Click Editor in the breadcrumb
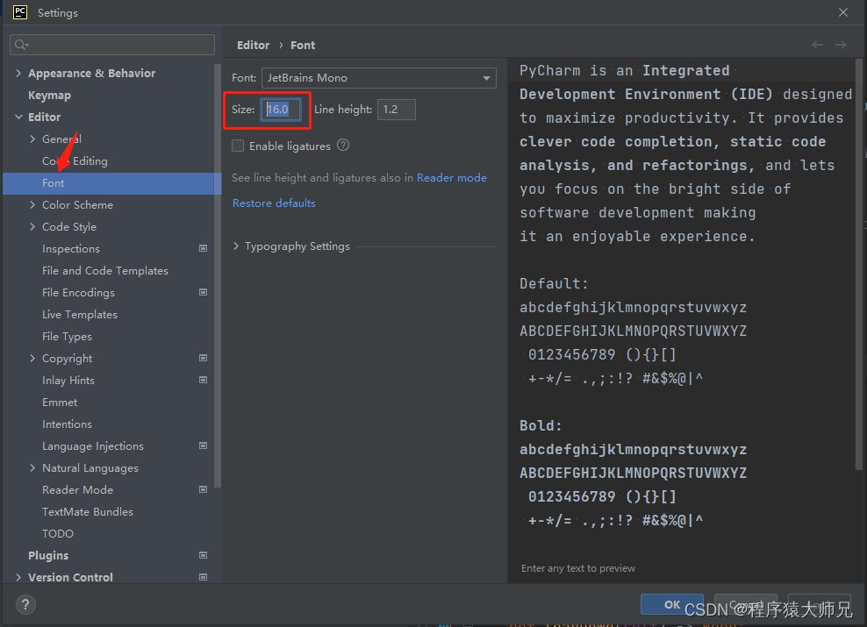This screenshot has width=867, height=627. coord(254,46)
